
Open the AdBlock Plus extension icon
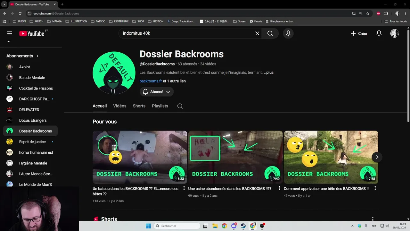tap(378, 13)
